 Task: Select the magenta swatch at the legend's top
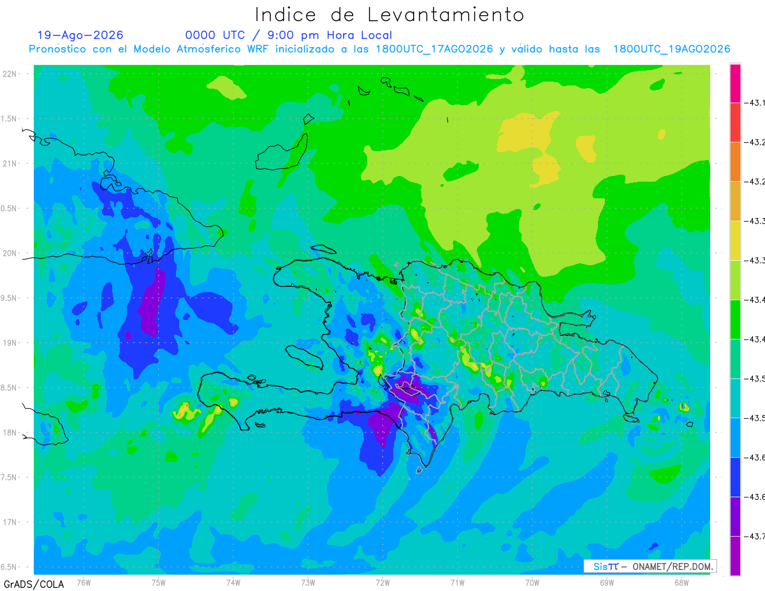pyautogui.click(x=735, y=84)
